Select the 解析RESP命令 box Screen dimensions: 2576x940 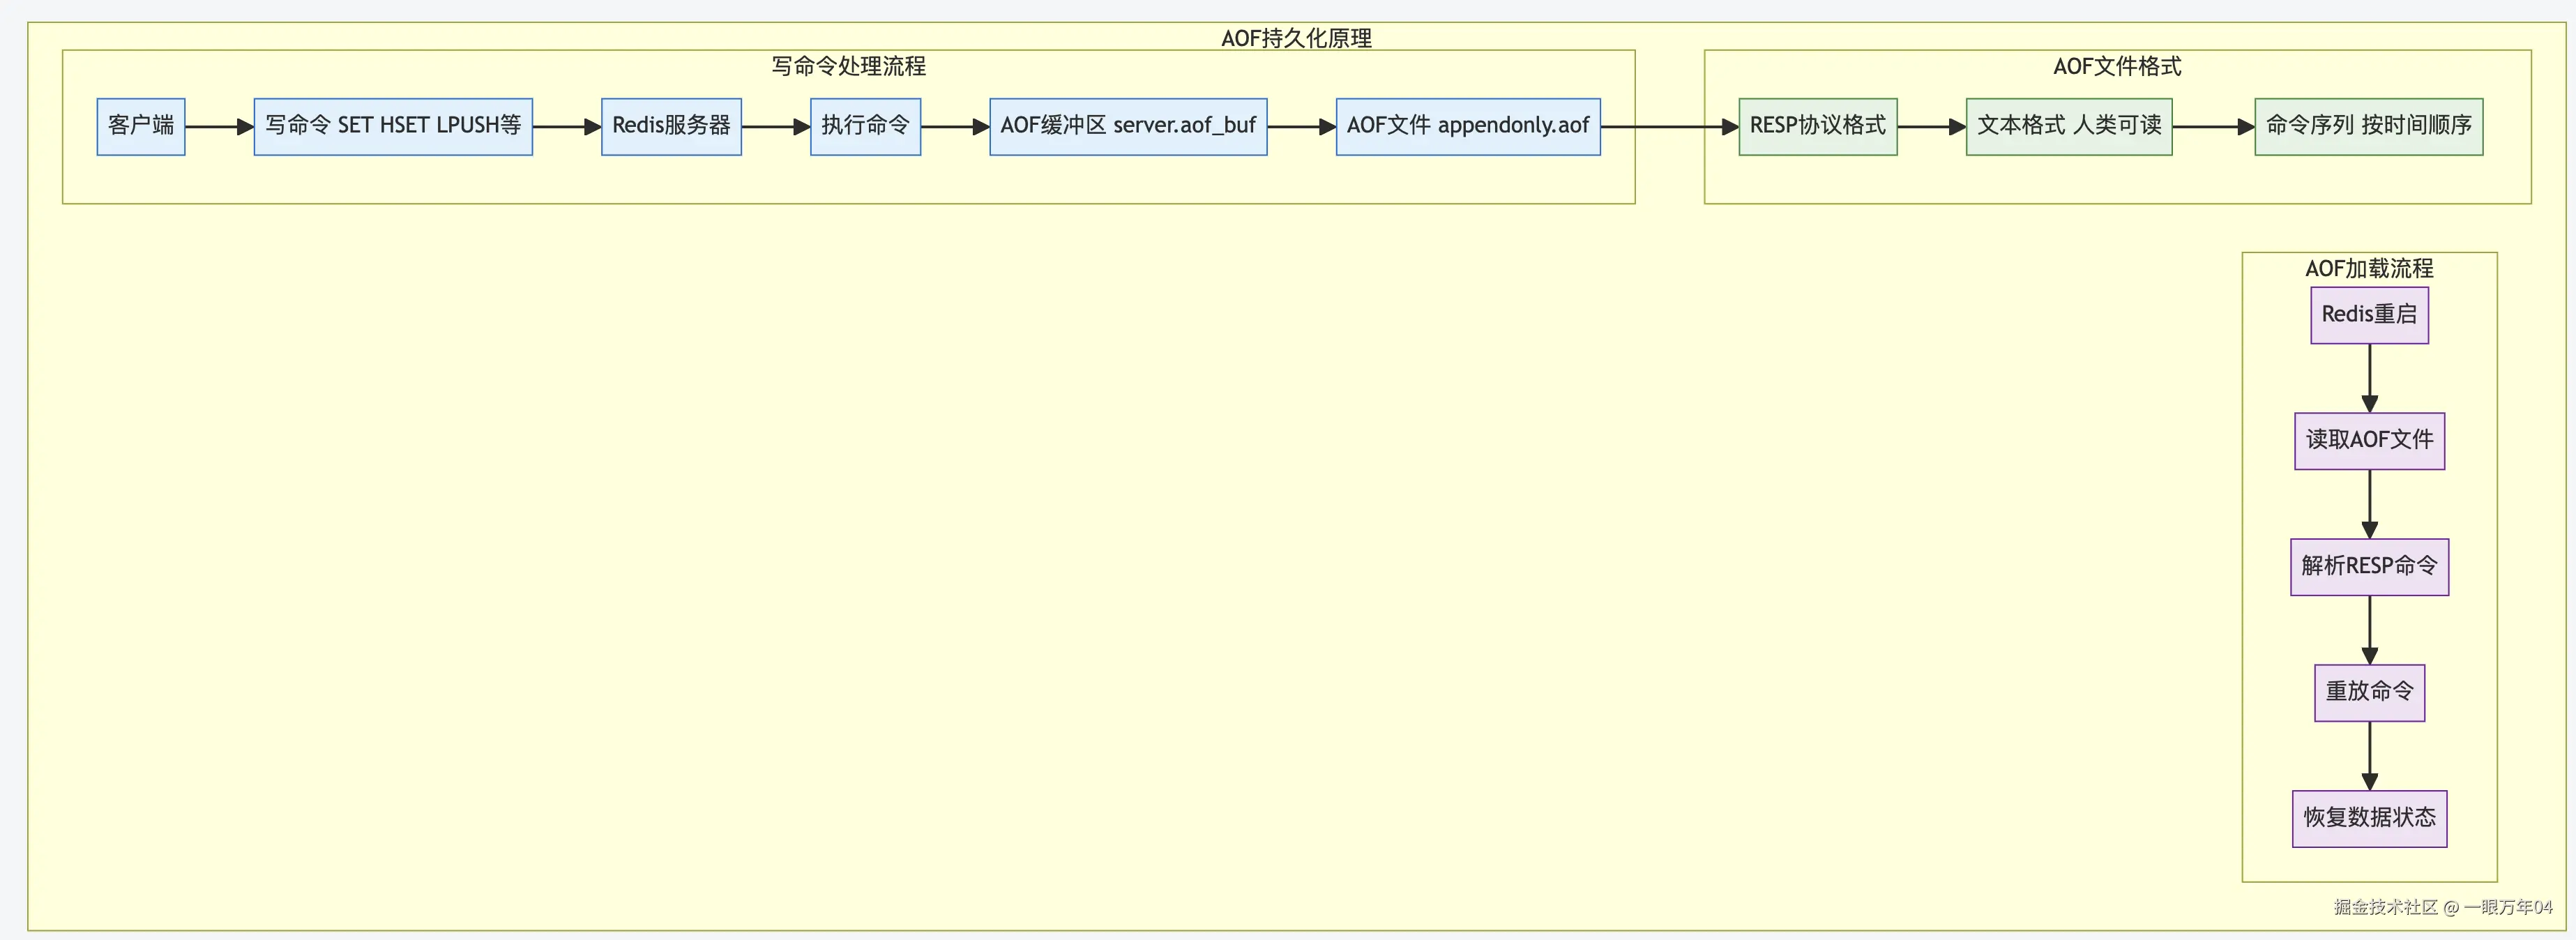pyautogui.click(x=2369, y=567)
